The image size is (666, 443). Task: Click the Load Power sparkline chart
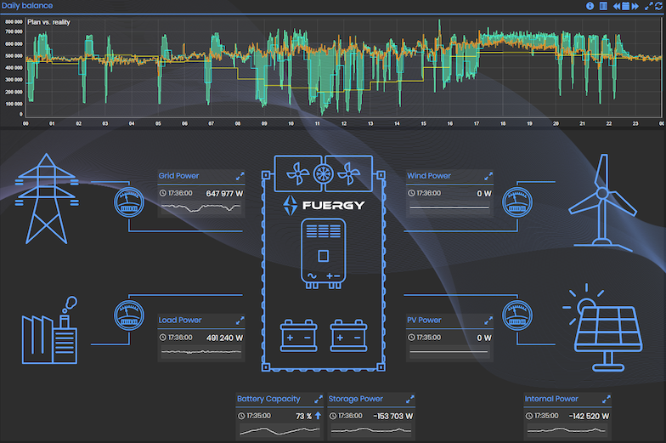tap(200, 352)
